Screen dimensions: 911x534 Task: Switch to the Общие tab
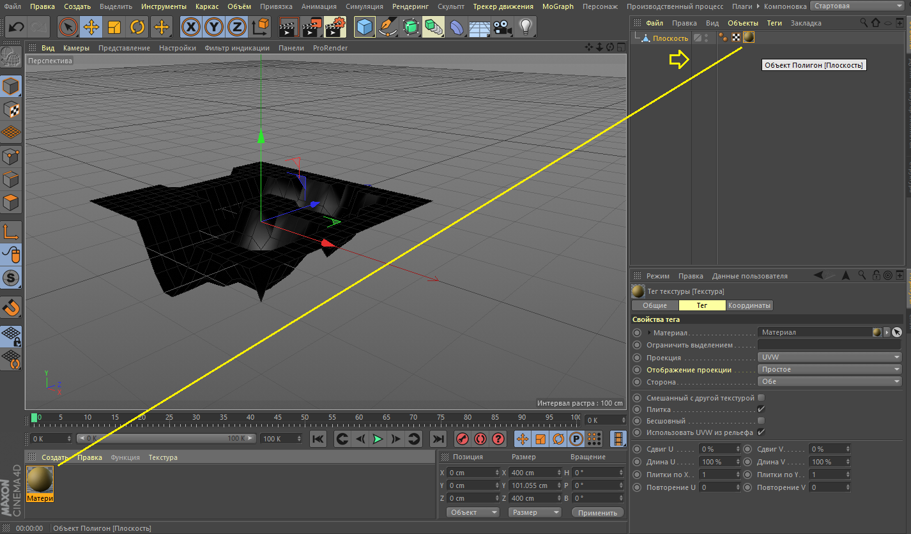[x=654, y=305]
